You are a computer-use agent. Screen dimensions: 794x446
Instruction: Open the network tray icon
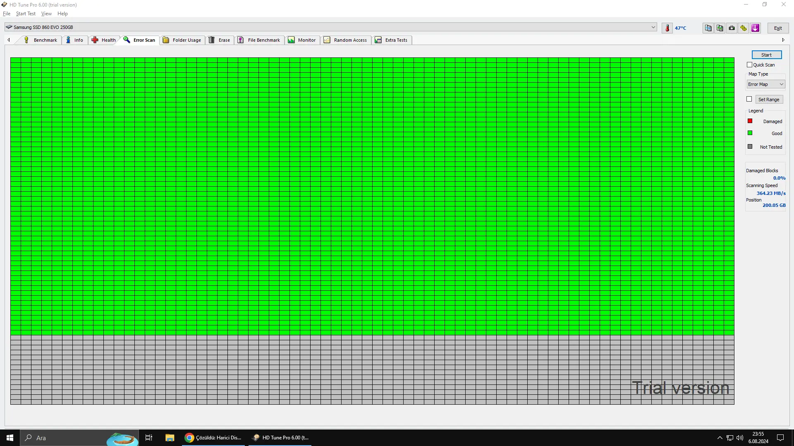tap(730, 438)
